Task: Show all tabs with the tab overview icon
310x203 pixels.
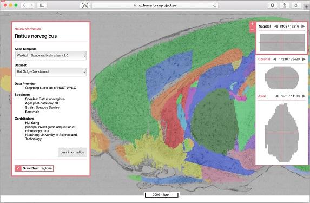Action: [296, 5]
